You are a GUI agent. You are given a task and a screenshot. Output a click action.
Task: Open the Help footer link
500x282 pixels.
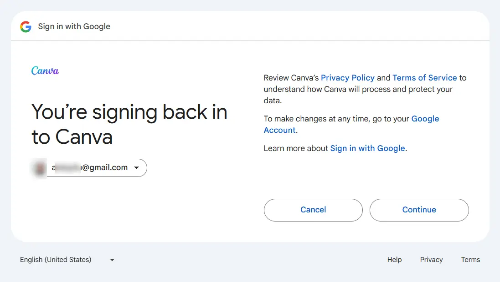tap(394, 260)
